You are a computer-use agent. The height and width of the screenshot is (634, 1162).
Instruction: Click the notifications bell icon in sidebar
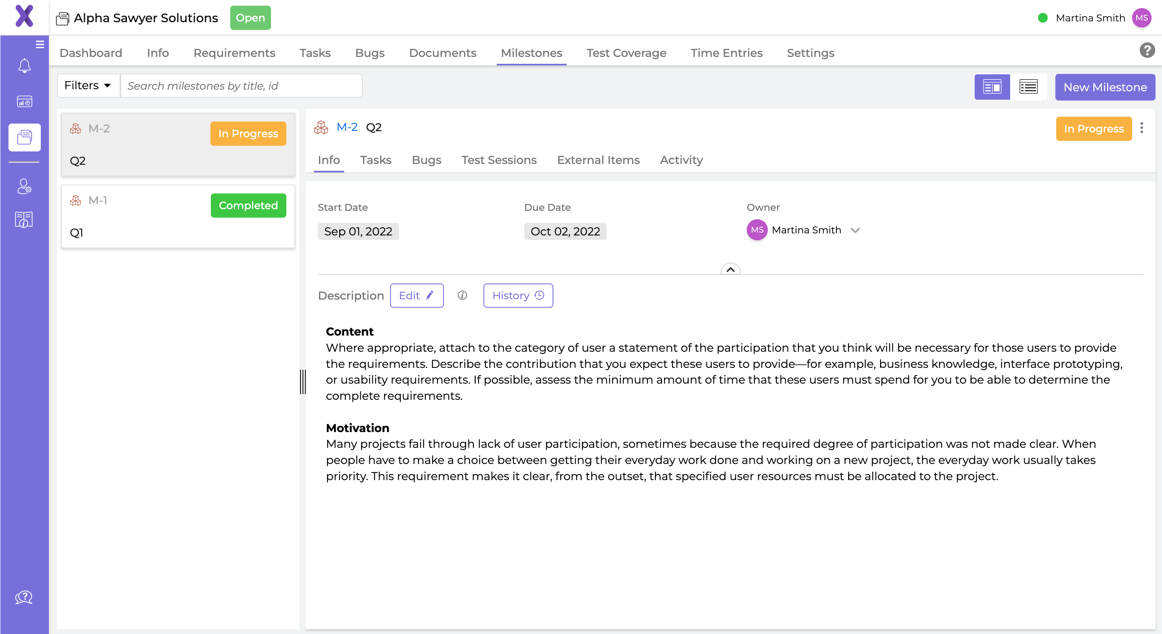click(23, 65)
